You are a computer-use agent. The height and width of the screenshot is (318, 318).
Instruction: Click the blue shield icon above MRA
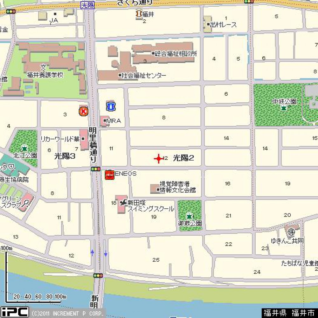pyautogui.click(x=111, y=105)
